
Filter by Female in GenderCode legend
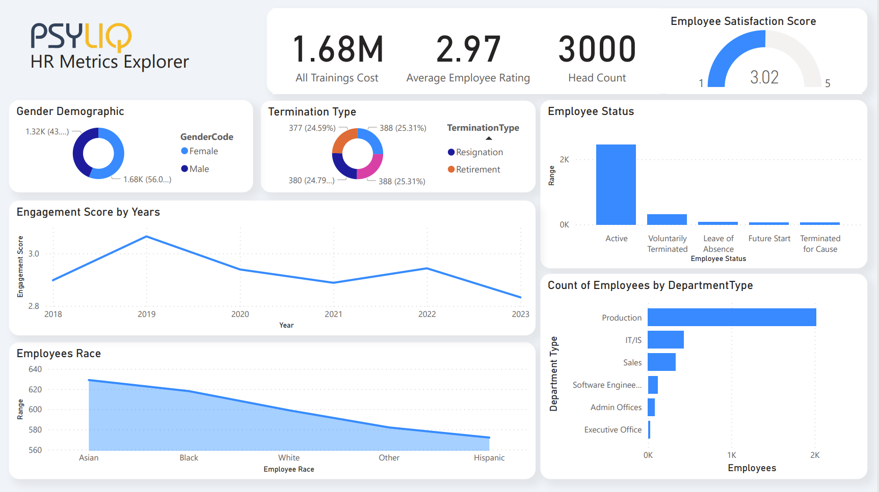204,151
